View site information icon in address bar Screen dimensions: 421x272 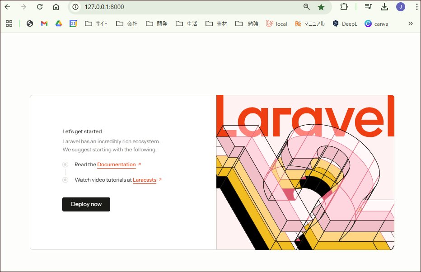[x=75, y=7]
